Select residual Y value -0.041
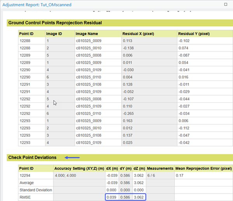 tap(184, 70)
